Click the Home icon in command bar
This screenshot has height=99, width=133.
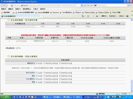click(x=83, y=16)
